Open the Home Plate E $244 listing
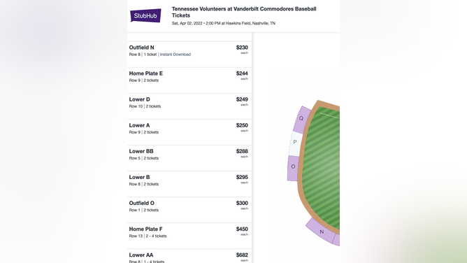 click(189, 80)
